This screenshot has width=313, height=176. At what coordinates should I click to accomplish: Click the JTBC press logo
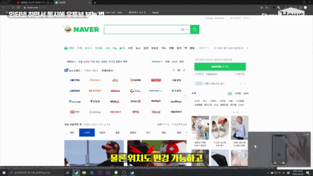[x=115, y=80]
